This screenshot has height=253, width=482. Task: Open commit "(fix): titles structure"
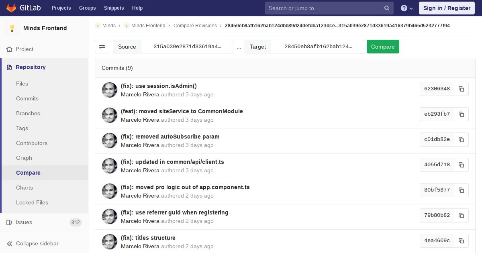pos(148,238)
